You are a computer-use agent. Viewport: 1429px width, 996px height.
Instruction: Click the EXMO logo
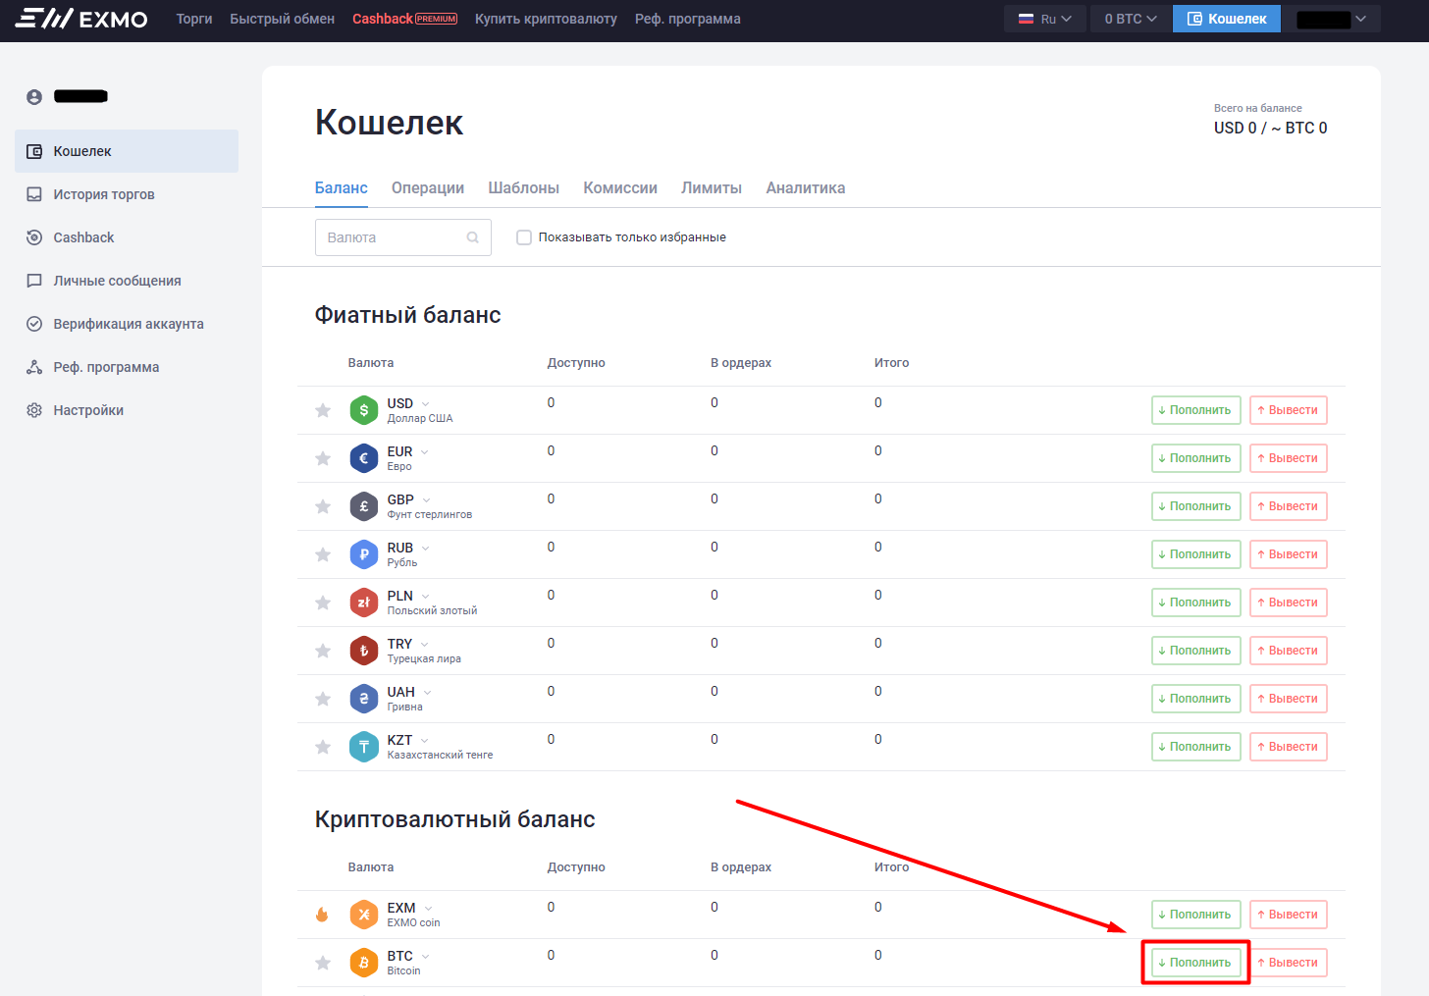81,19
